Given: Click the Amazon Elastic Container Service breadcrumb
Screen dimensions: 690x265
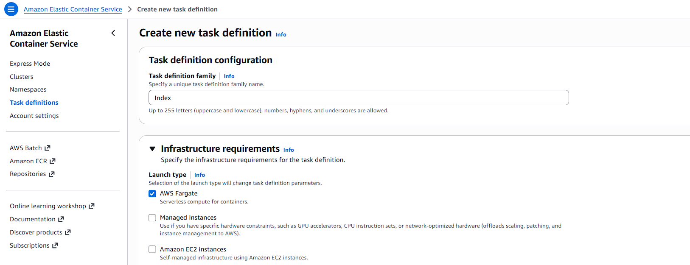Looking at the screenshot, I should 73,9.
